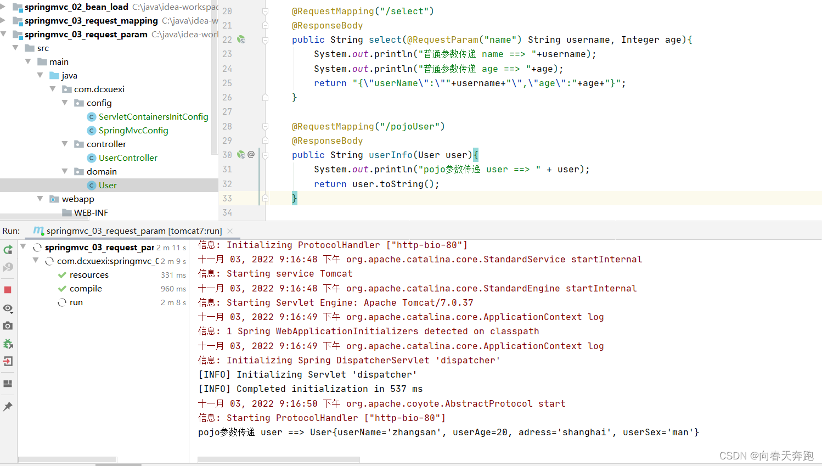Image resolution: width=822 pixels, height=466 pixels.
Task: Click the console horizontal scrollbar
Action: pos(279,460)
